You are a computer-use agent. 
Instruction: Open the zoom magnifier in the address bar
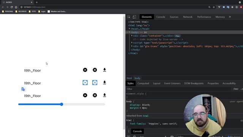point(209,7)
